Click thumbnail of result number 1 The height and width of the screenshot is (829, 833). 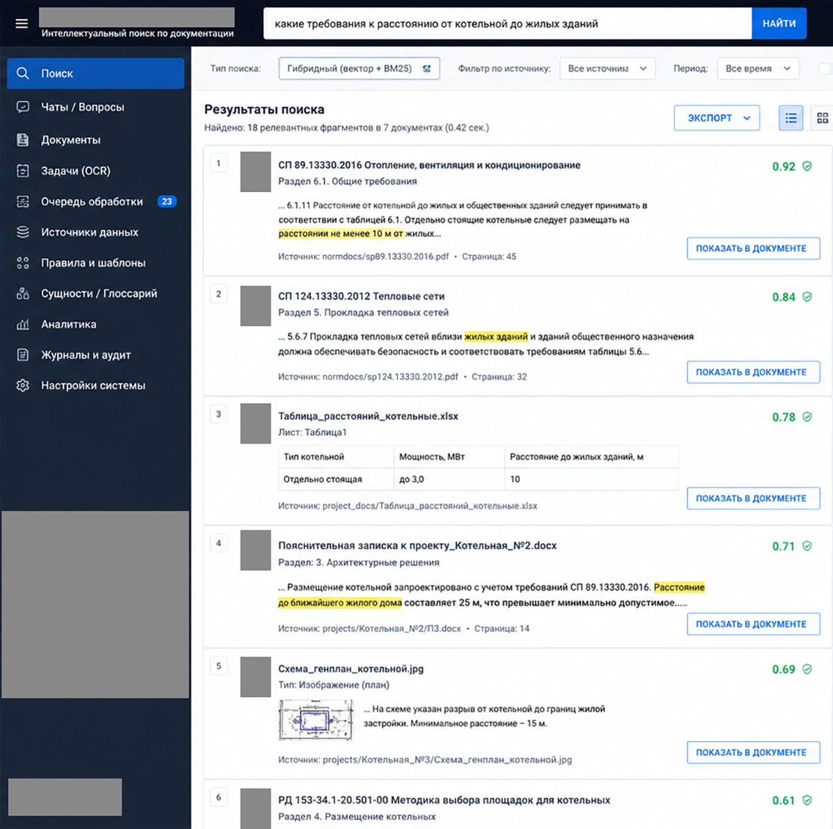(255, 172)
